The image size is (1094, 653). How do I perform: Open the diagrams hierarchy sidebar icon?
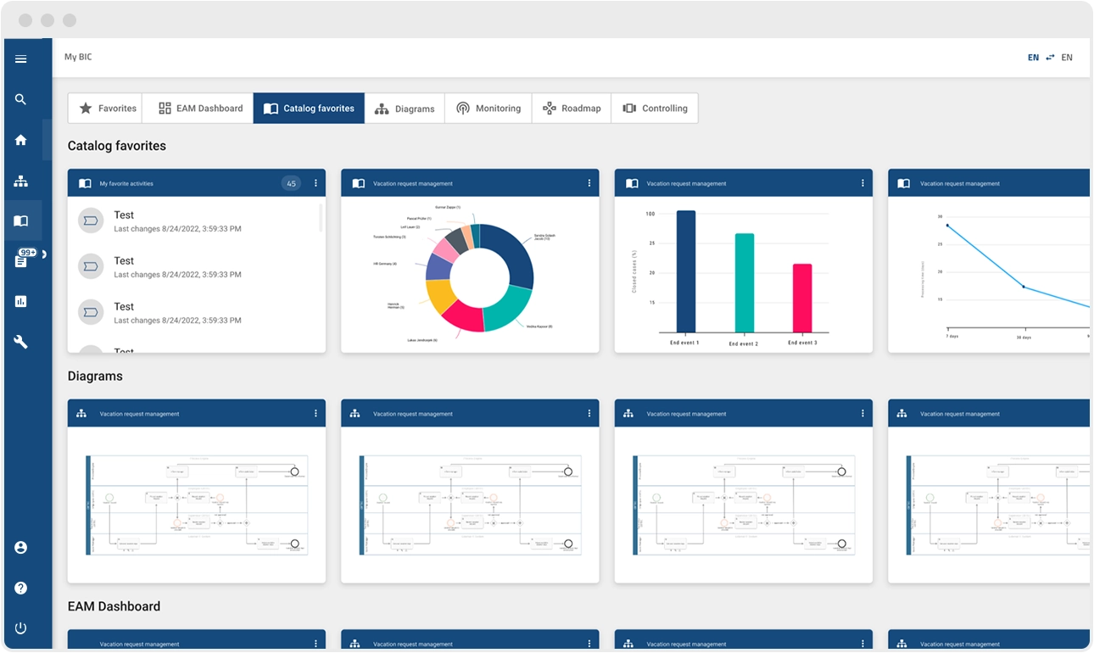click(x=21, y=181)
